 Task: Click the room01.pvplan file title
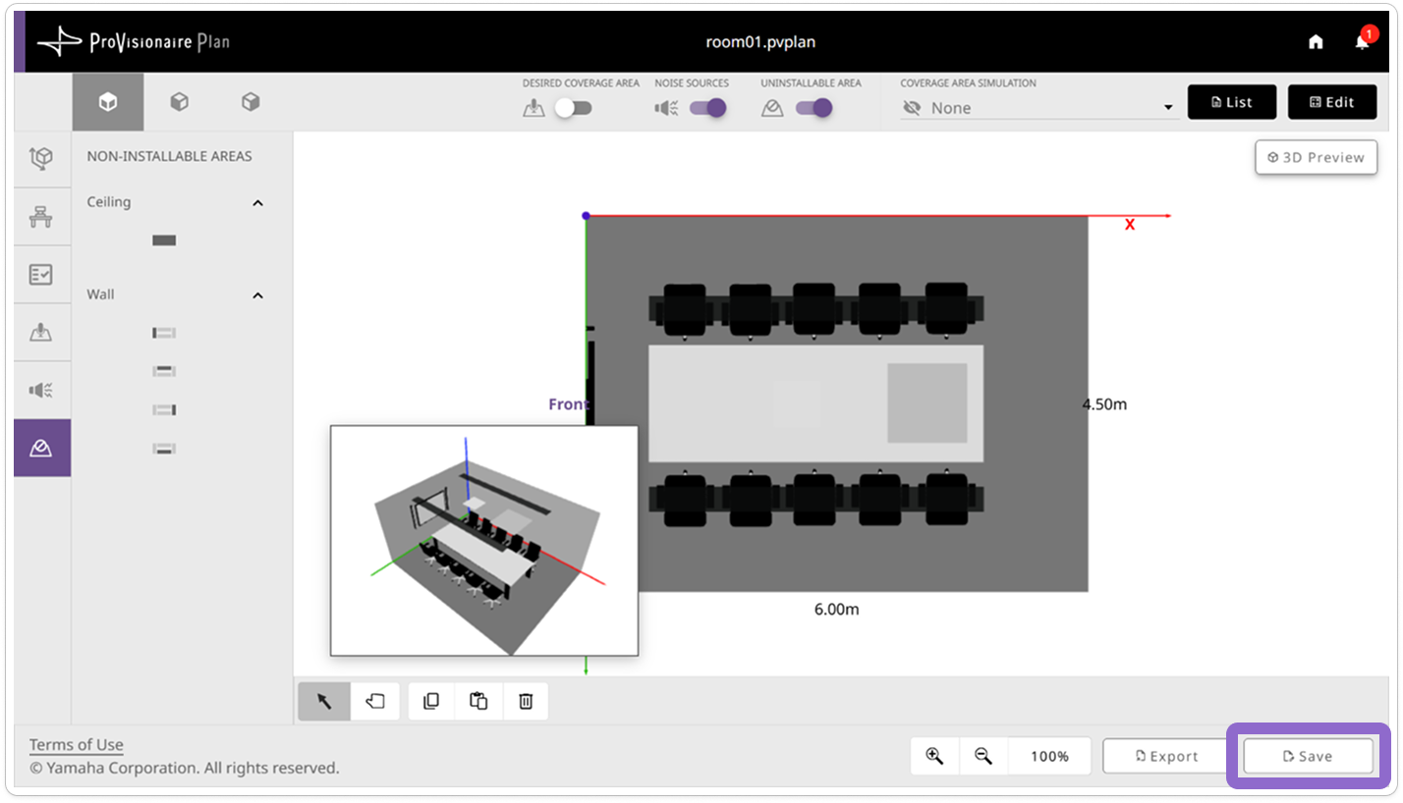click(760, 41)
